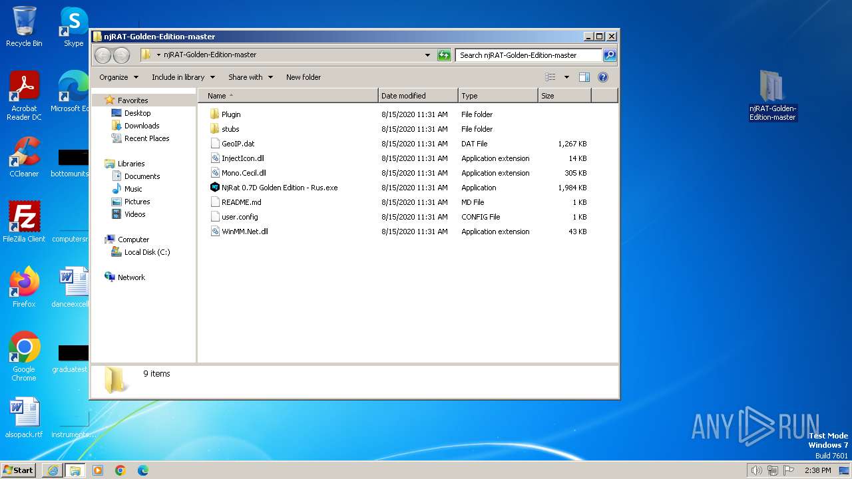Click the Start button
Image resolution: width=852 pixels, height=479 pixels.
[19, 470]
